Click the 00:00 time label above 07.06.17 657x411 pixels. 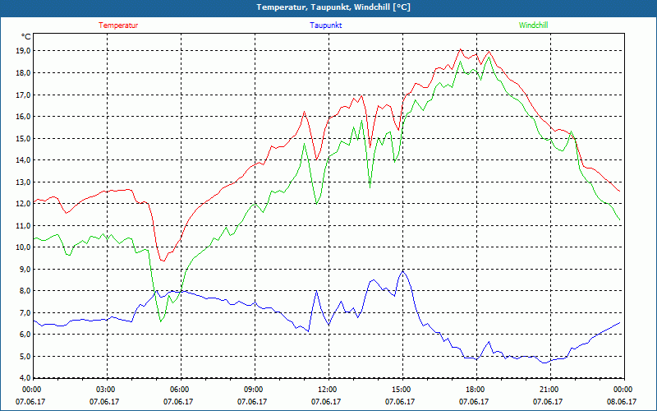tap(30, 389)
